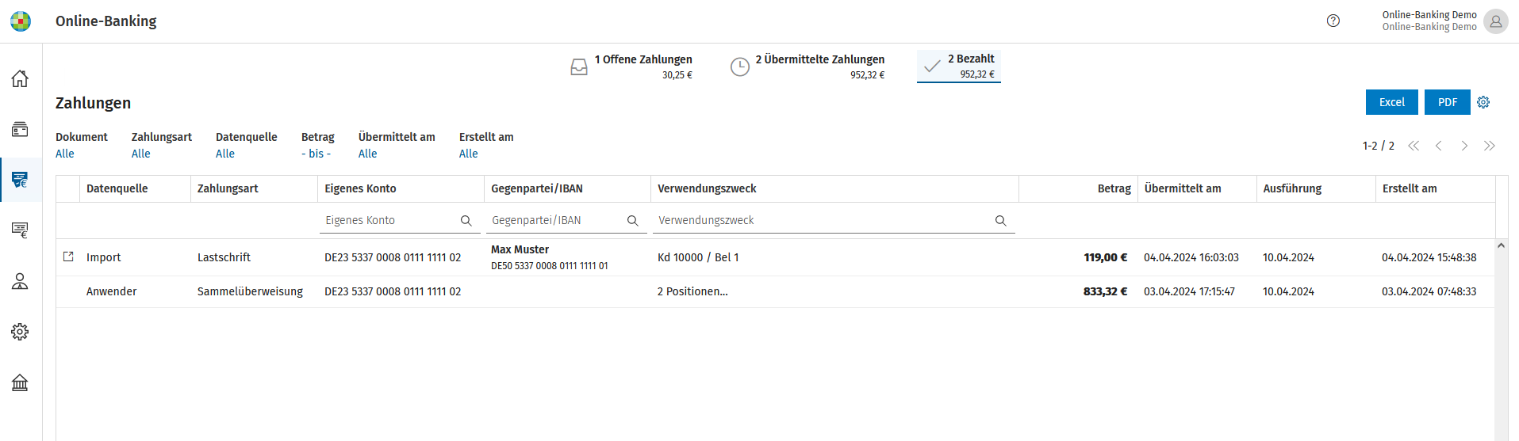Go to last page of results
This screenshot has height=441, width=1519.
coord(1490,146)
